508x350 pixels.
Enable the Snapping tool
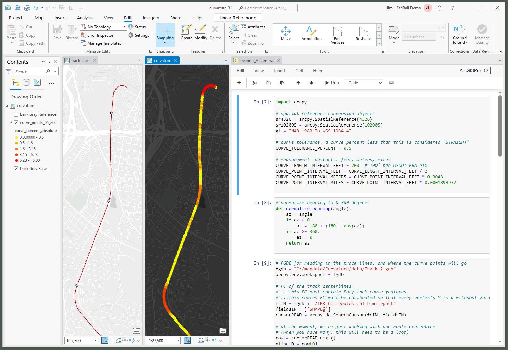coord(165,34)
